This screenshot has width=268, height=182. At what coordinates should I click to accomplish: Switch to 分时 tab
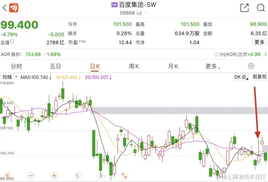16,66
